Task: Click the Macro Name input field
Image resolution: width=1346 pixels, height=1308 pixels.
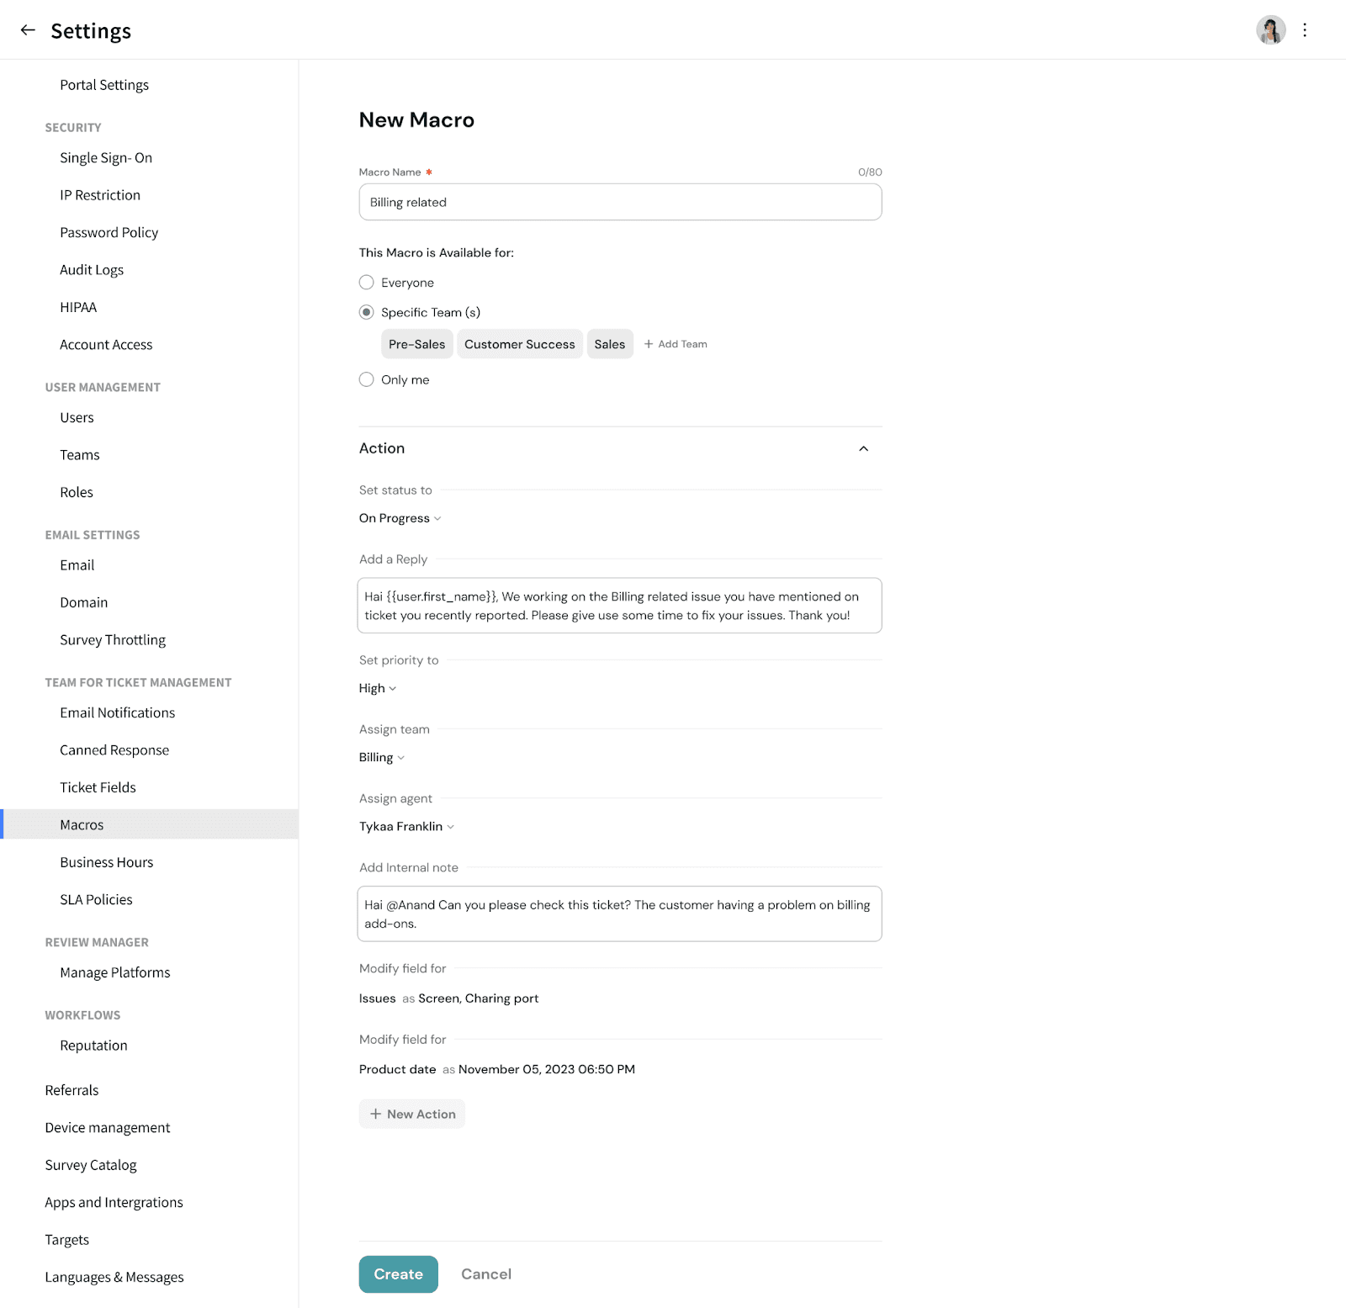Action: click(x=620, y=203)
